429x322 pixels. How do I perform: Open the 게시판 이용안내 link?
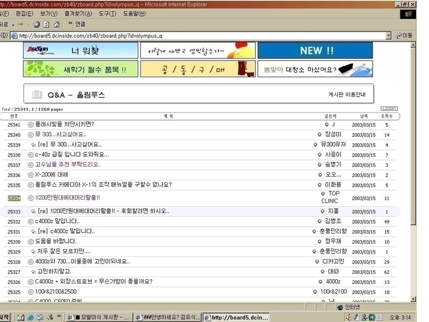click(x=346, y=94)
